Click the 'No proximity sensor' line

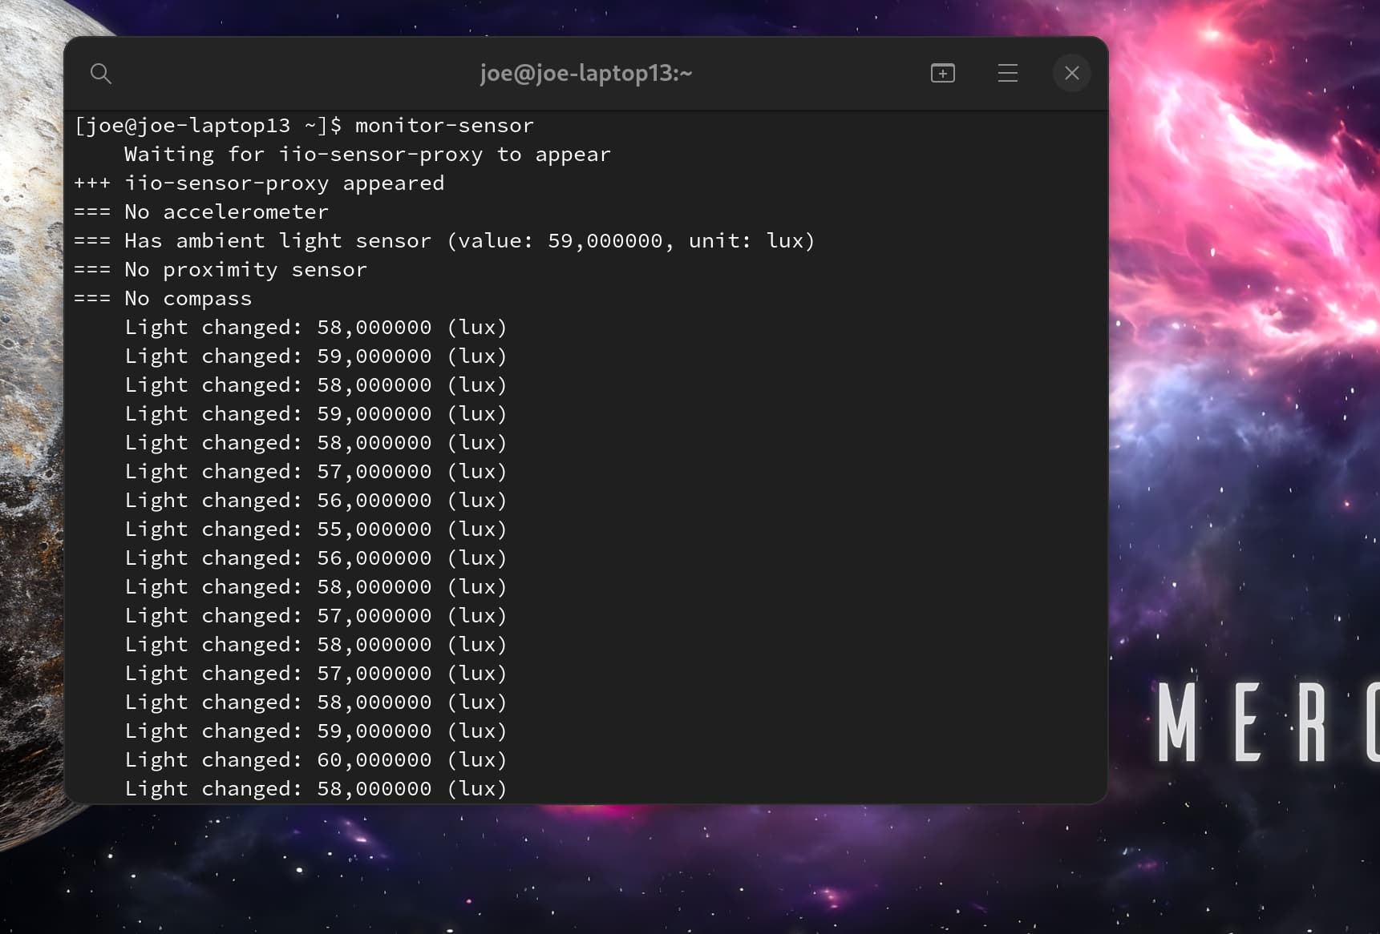[x=245, y=270]
